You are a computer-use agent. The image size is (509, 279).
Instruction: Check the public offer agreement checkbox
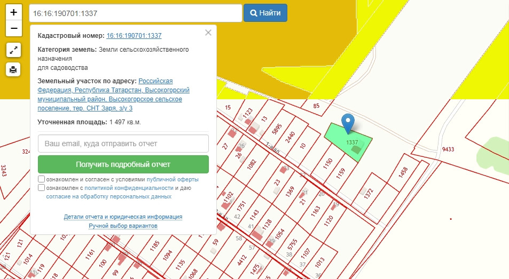42,179
